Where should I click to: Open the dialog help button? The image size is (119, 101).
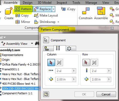[46, 94]
